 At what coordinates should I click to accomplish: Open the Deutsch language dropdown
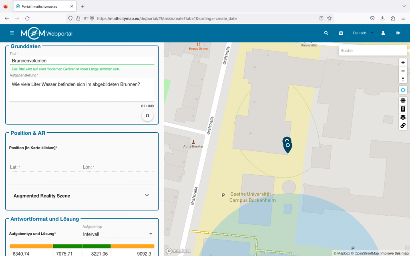pos(363,33)
